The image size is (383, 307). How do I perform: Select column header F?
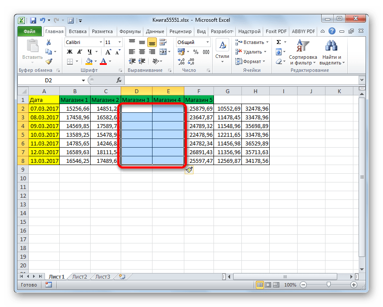pos(199,91)
